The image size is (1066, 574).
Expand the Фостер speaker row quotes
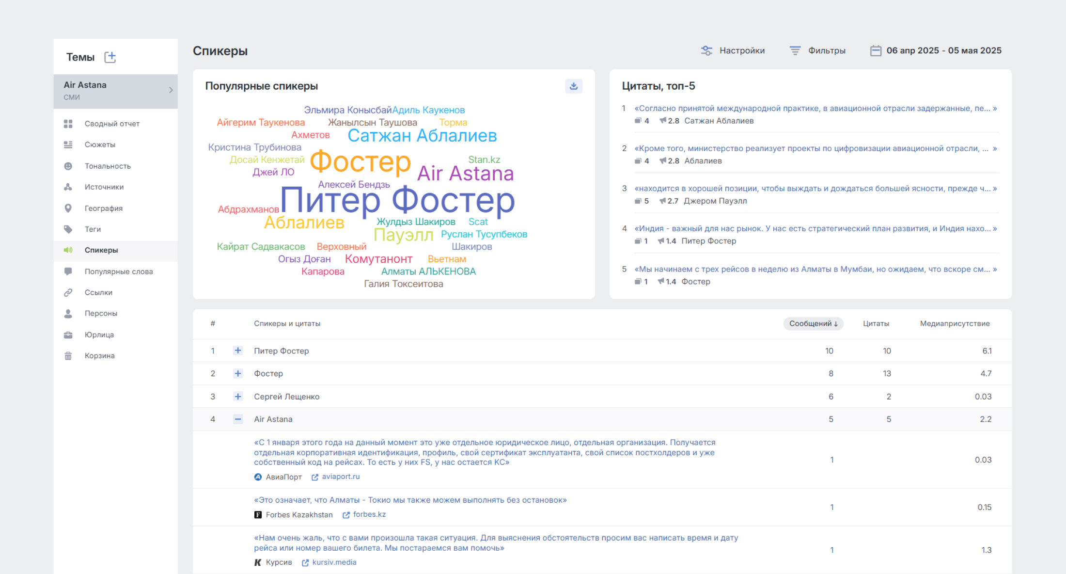click(238, 373)
